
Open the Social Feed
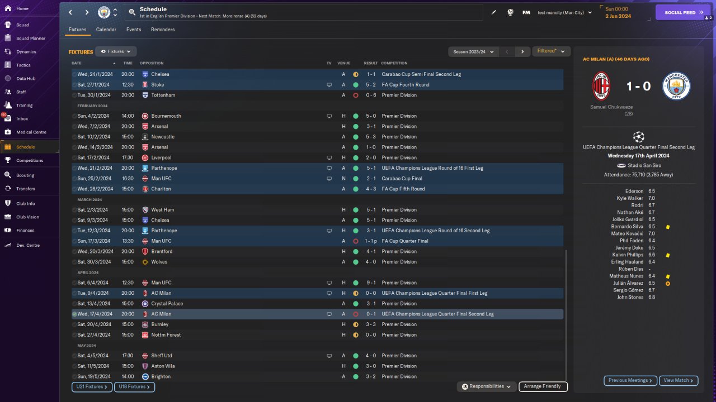(x=683, y=12)
